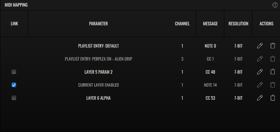This screenshot has width=280, height=132.
Task: Edit the Layer 5 Param 2 mapping
Action: click(260, 72)
